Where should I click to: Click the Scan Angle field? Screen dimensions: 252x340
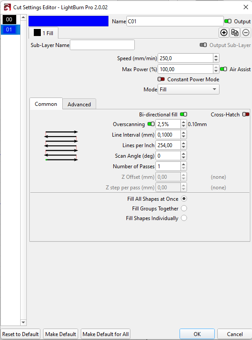pos(168,156)
